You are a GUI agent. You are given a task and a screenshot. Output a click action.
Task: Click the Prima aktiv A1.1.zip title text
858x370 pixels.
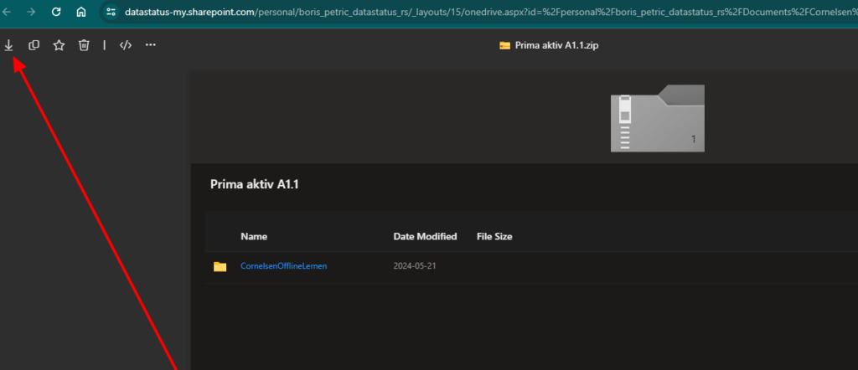click(x=556, y=45)
